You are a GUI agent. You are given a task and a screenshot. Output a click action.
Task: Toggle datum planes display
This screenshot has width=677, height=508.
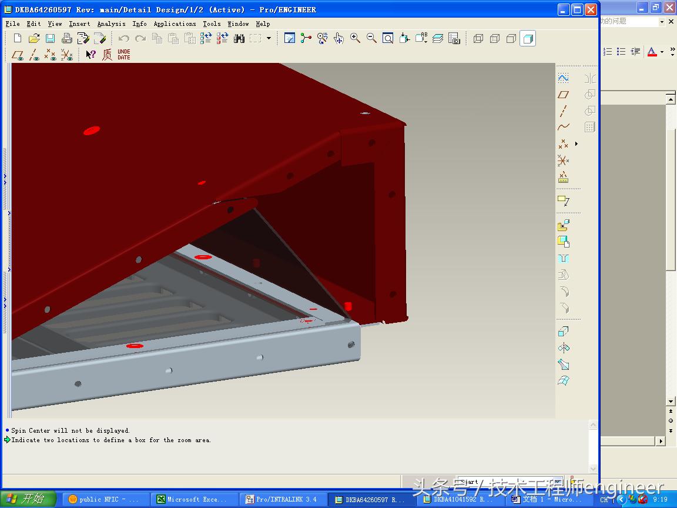point(18,55)
